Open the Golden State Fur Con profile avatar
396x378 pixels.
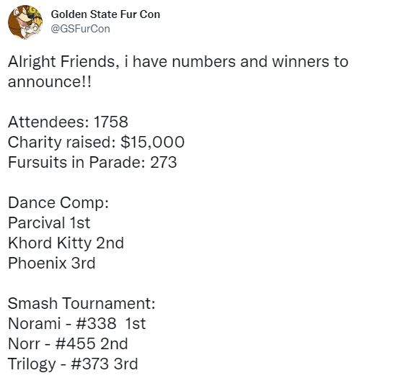25,22
